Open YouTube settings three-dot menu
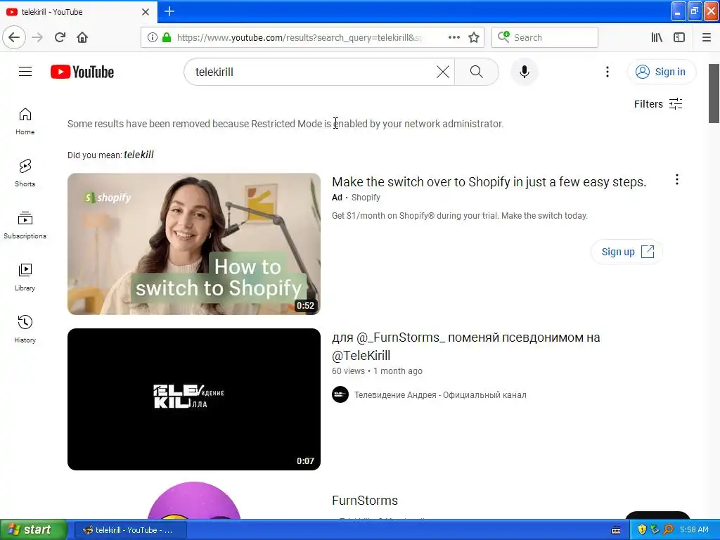 pyautogui.click(x=607, y=72)
